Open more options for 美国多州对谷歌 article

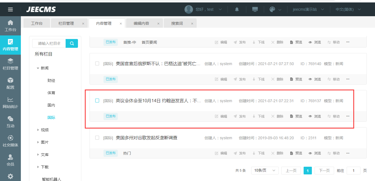pos(348,153)
